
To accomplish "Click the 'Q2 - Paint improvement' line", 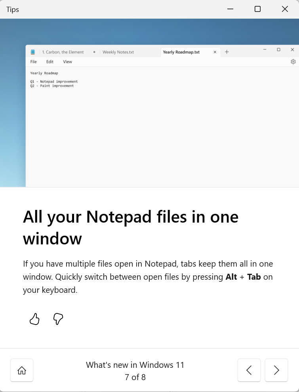I will [52, 86].
